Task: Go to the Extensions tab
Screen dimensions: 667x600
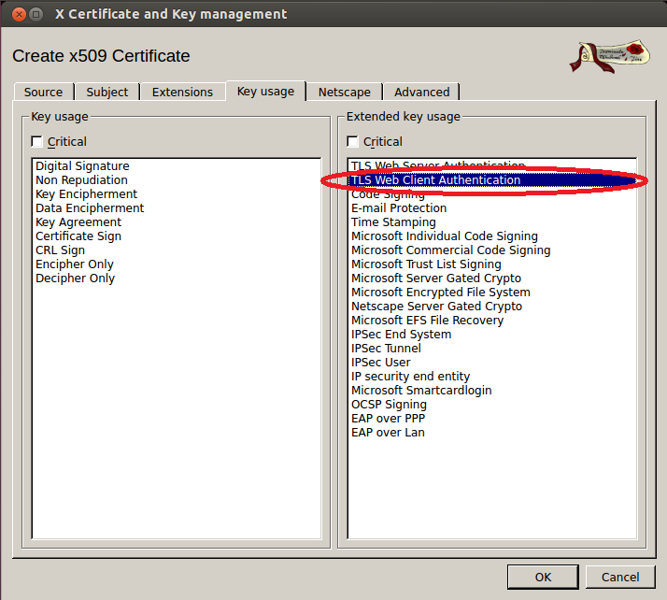Action: click(x=182, y=92)
